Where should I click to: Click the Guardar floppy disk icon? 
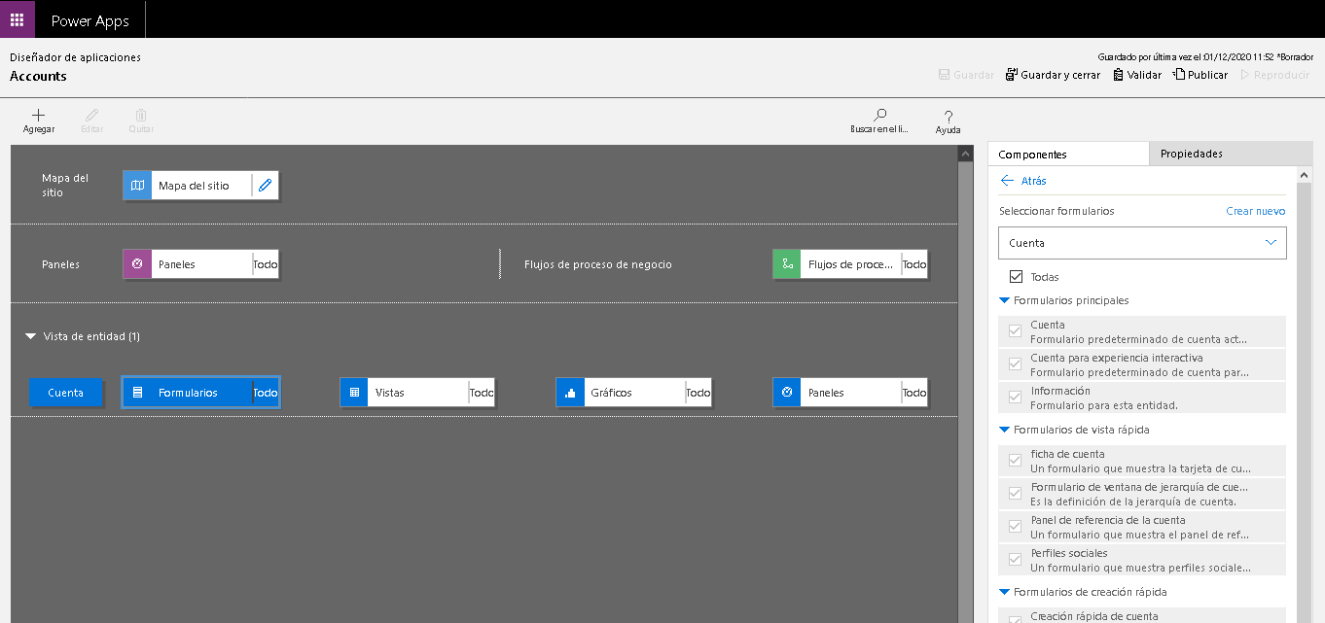click(944, 75)
